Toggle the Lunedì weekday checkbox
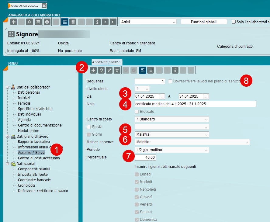270x222 pixels. click(137, 174)
